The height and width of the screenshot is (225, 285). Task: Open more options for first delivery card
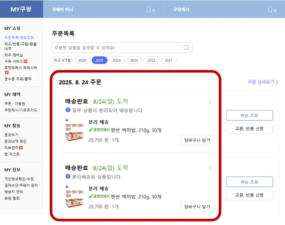tap(210, 101)
